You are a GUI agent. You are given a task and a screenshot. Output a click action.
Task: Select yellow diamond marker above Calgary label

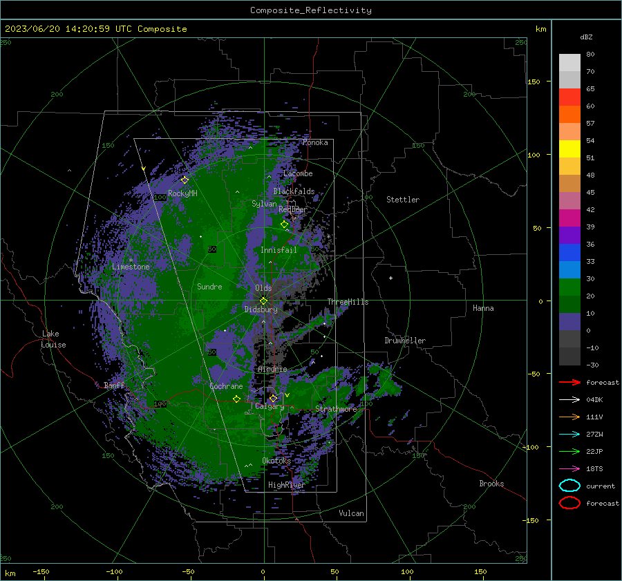[273, 398]
